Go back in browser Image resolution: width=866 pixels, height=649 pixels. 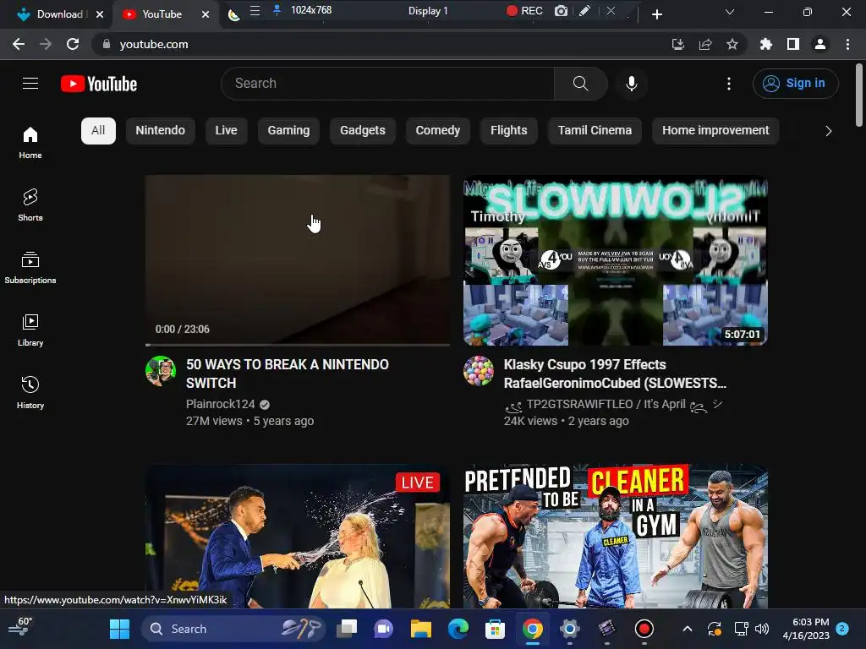click(19, 44)
